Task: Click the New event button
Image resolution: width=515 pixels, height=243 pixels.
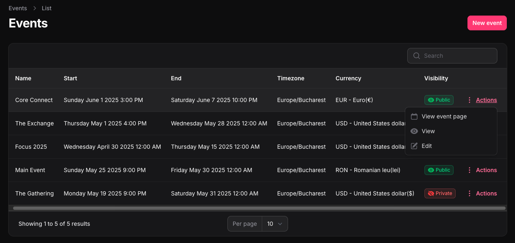Action: coord(487,23)
